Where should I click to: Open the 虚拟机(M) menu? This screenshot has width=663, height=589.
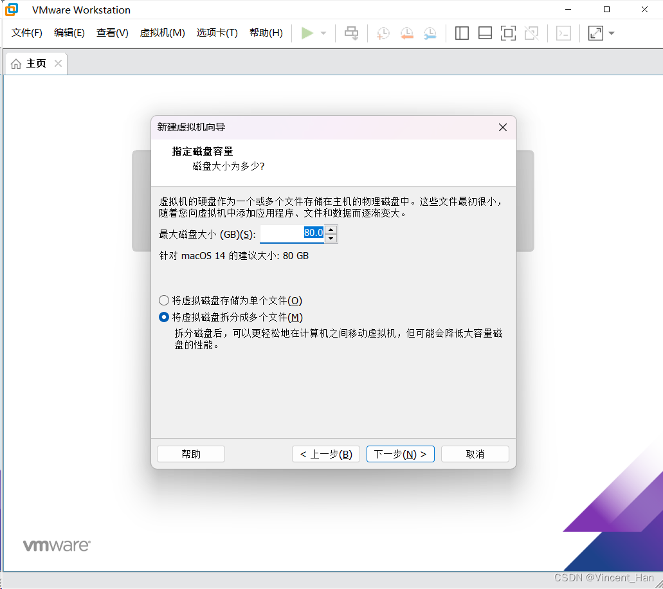(x=162, y=33)
